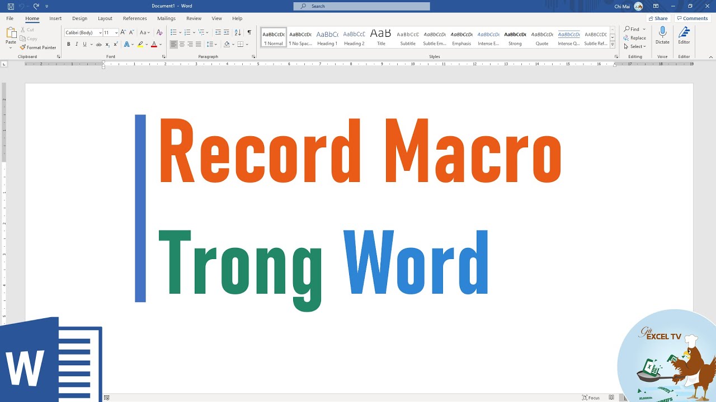This screenshot has height=402, width=716.
Task: Switch to the Layout tab
Action: point(105,18)
